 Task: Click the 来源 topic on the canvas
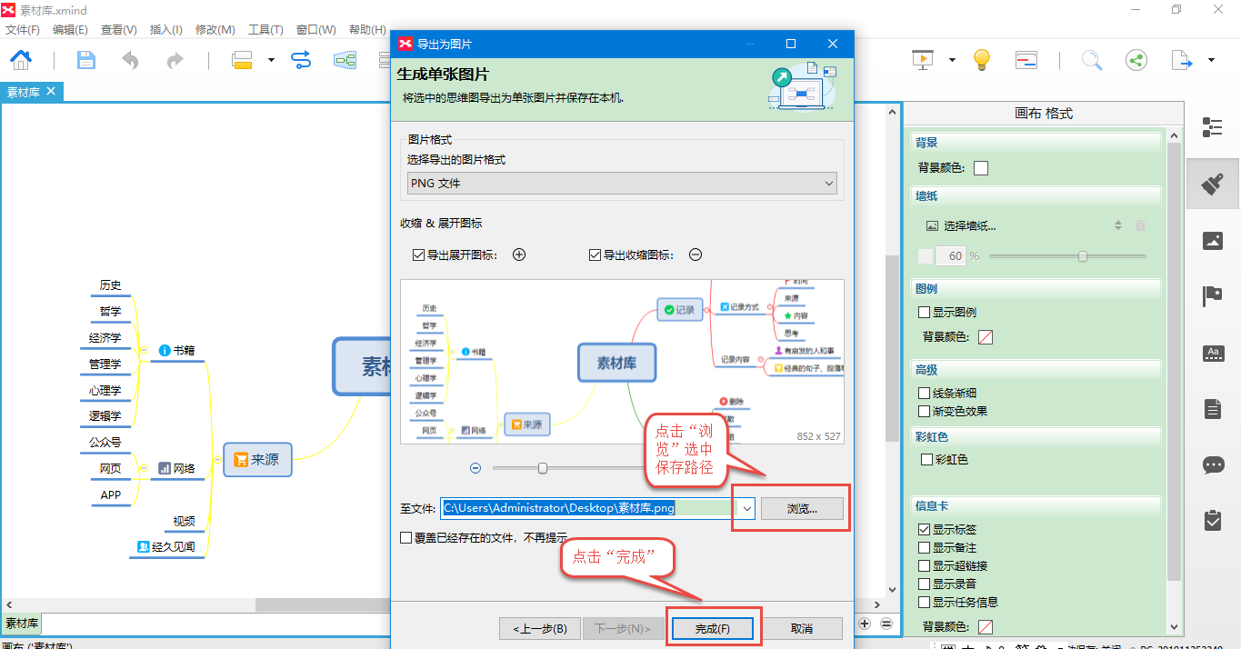pyautogui.click(x=256, y=459)
